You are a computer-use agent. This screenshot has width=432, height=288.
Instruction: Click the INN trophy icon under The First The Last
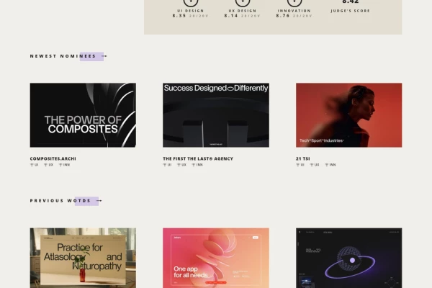(x=194, y=165)
